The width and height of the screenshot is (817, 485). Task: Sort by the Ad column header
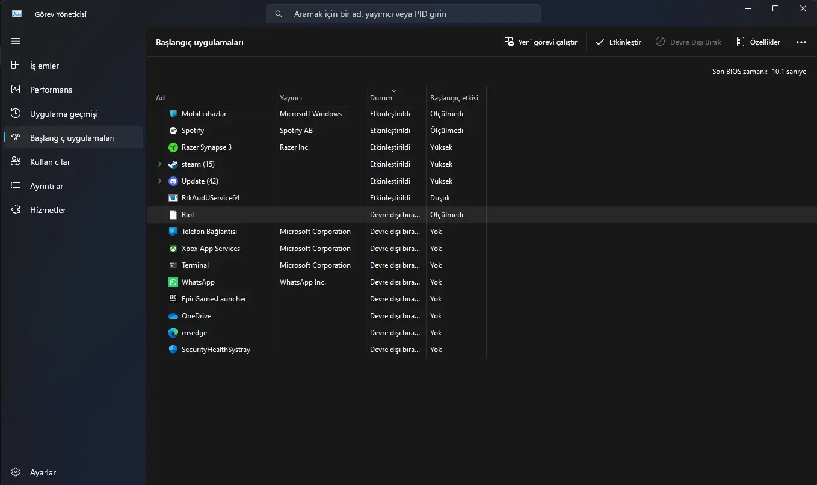[211, 95]
